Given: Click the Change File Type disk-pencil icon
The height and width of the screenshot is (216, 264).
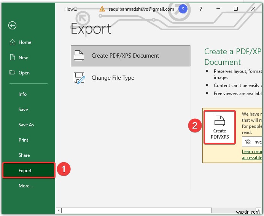Looking at the screenshot, I should pos(79,78).
